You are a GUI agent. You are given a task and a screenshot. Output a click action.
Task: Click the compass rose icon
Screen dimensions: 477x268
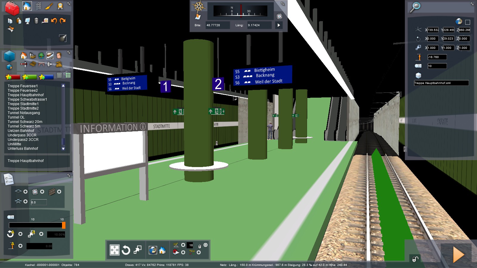coord(199,6)
